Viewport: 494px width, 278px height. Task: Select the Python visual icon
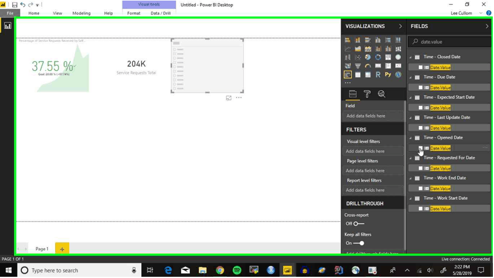coord(388,74)
